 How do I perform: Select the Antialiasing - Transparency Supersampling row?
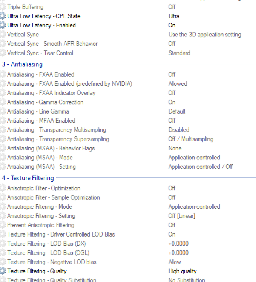(58, 139)
